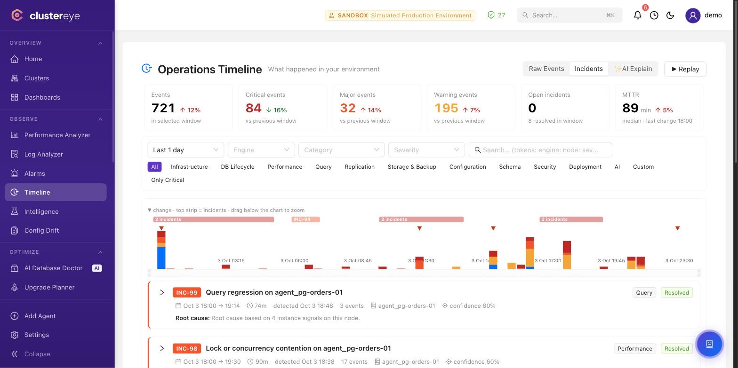Collapse the OVERVIEW sidebar section
738x368 pixels.
coord(100,43)
